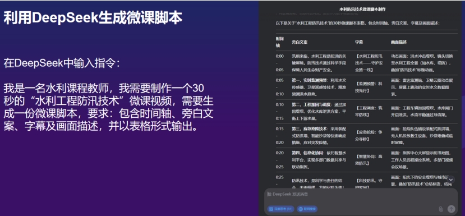Click the subtitle cell 【智慧协同：高效防汛】
This screenshot has height=216, width=465.
click(369, 160)
